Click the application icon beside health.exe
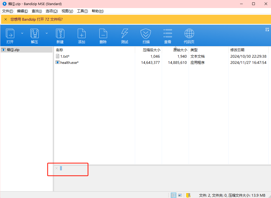 (x=58, y=63)
